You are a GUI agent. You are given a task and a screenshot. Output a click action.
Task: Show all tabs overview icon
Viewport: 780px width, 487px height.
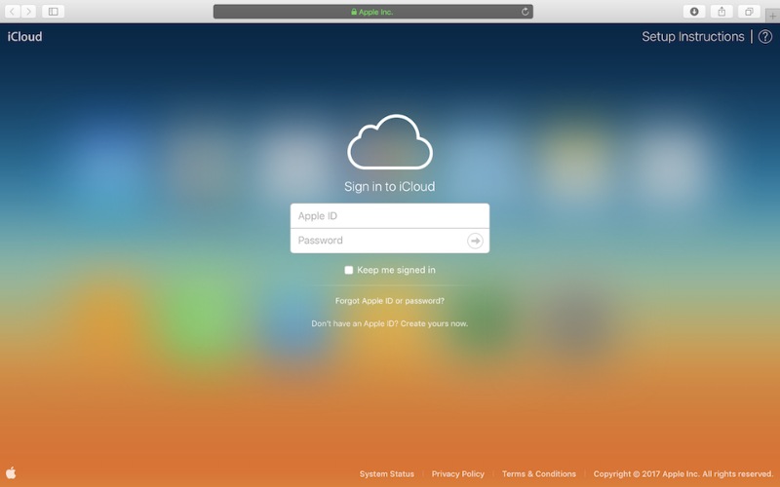[749, 12]
